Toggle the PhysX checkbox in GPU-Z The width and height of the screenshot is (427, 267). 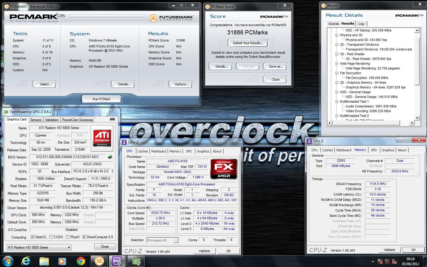[x=68, y=237]
